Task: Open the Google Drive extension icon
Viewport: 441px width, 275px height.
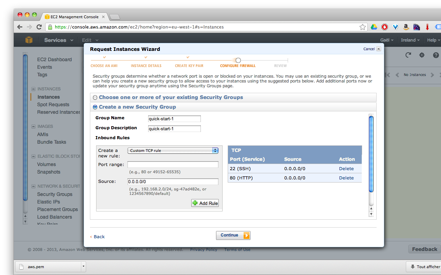Action: (374, 26)
